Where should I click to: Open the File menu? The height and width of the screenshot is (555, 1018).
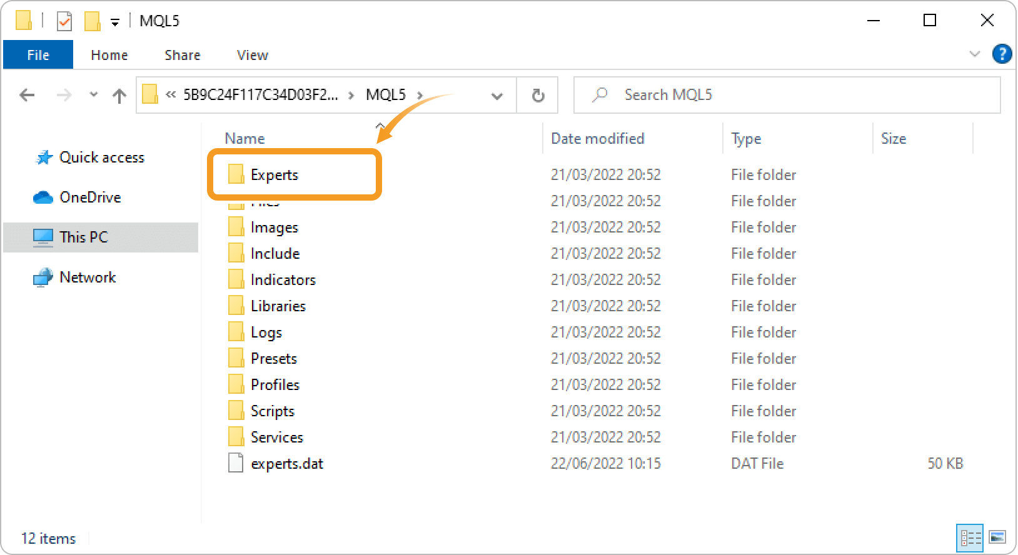click(38, 55)
